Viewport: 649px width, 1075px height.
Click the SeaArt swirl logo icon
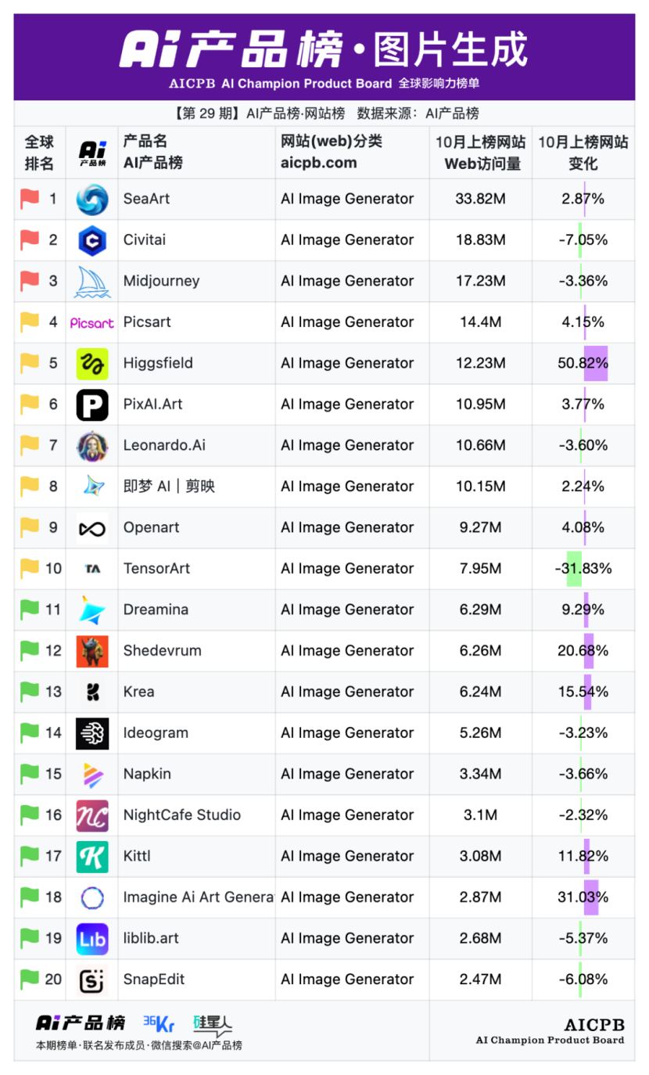point(92,200)
